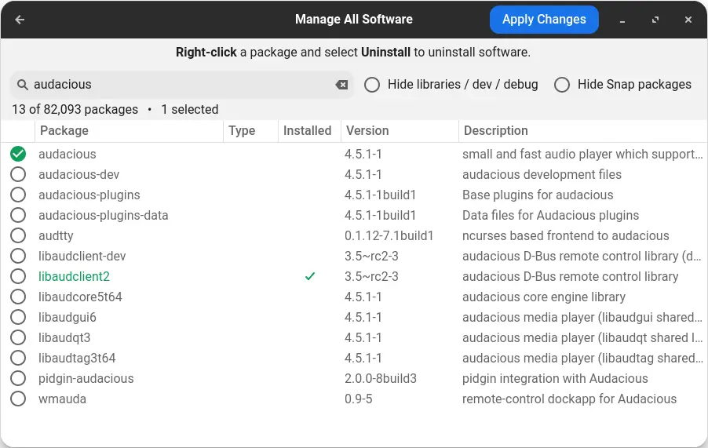Click the wmauda package name

tap(62, 399)
